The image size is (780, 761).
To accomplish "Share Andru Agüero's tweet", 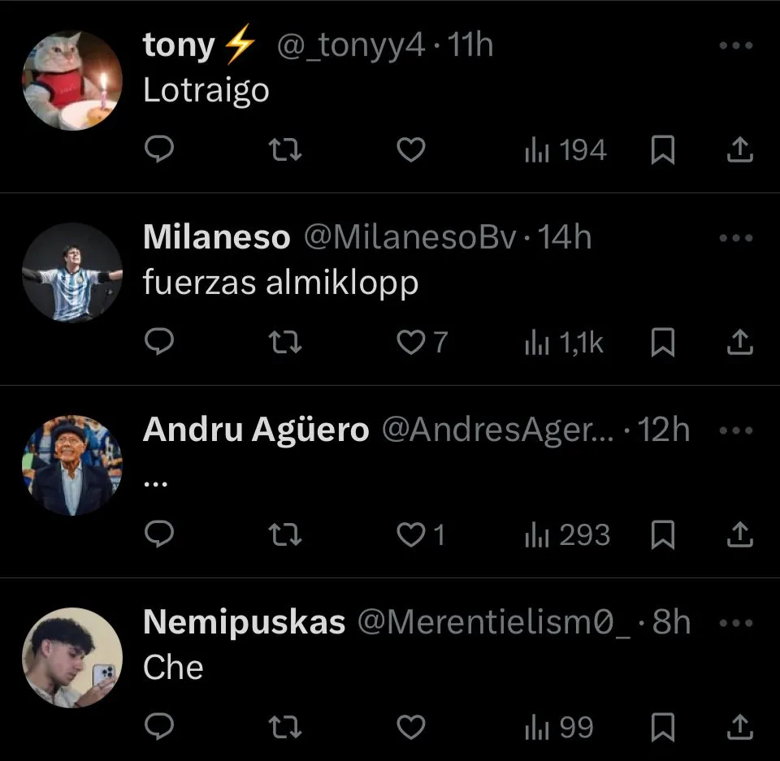I will coord(739,535).
